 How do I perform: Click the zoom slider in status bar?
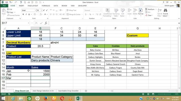point(165,94)
